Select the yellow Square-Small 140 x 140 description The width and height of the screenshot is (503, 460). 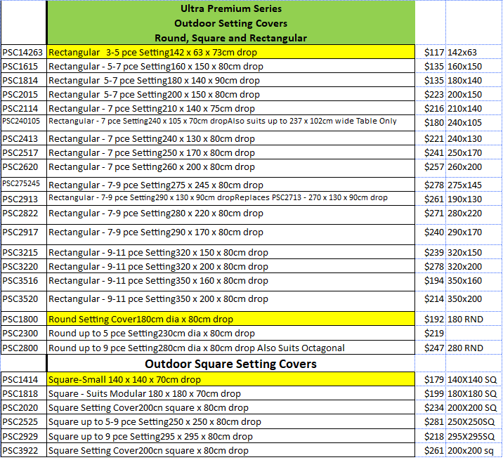(x=231, y=379)
